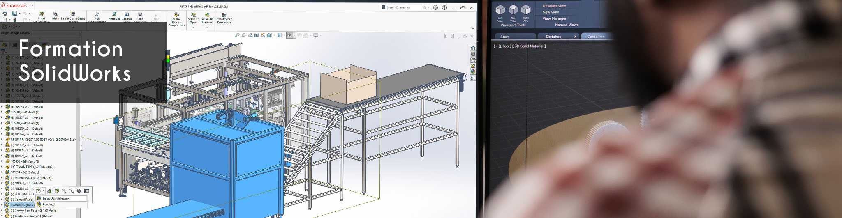Start Add Walk-through
The width and height of the screenshot is (842, 218).
tap(97, 17)
